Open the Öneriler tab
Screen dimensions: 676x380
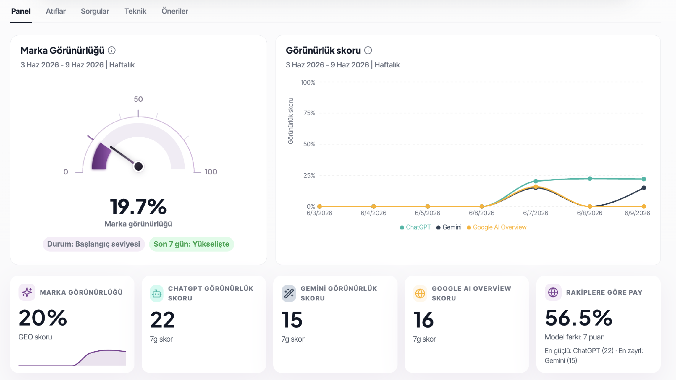point(175,11)
